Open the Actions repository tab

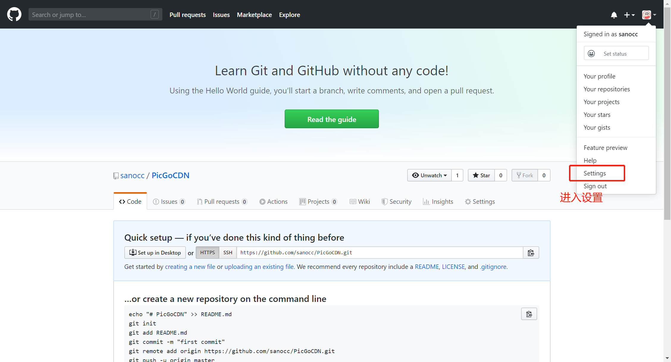click(x=273, y=201)
